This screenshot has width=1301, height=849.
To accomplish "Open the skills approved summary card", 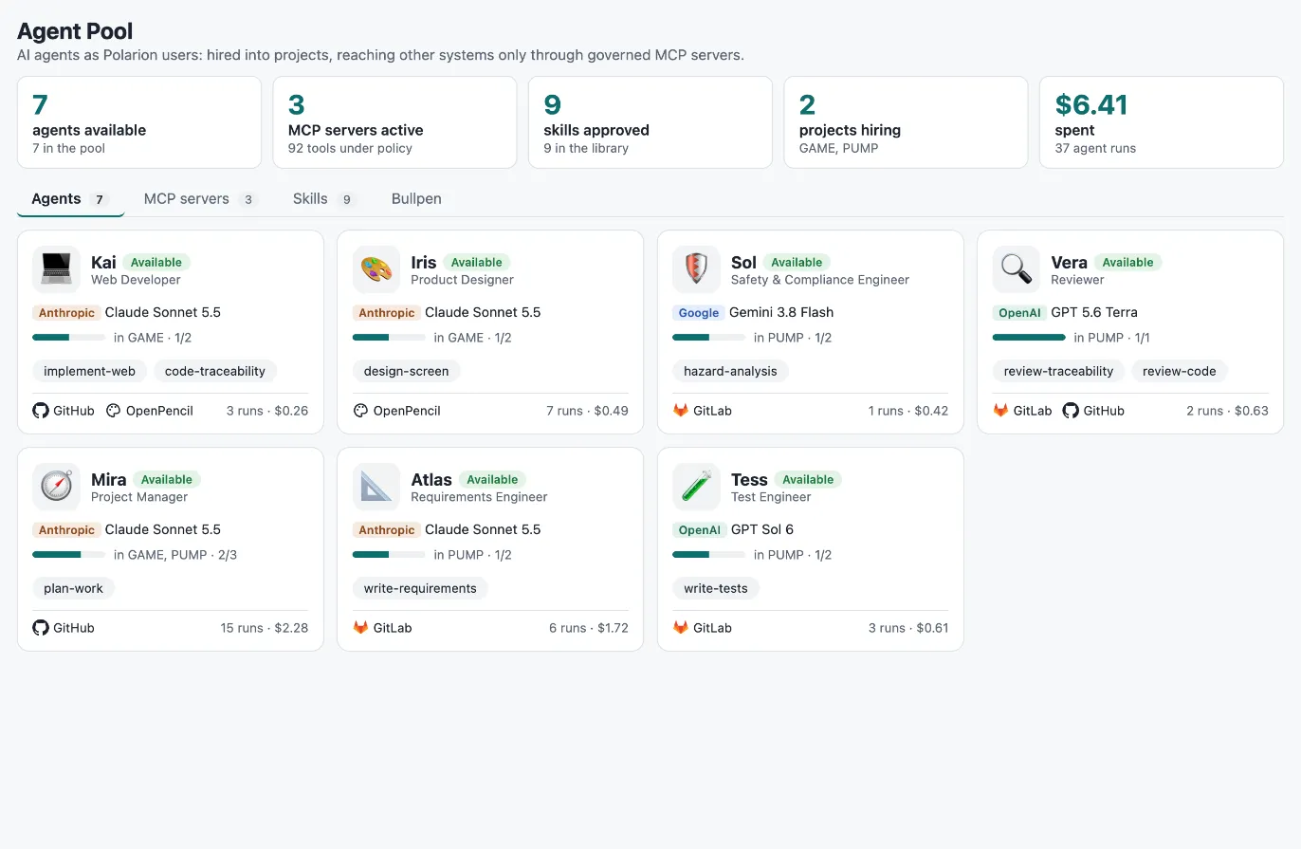I will pyautogui.click(x=650, y=122).
